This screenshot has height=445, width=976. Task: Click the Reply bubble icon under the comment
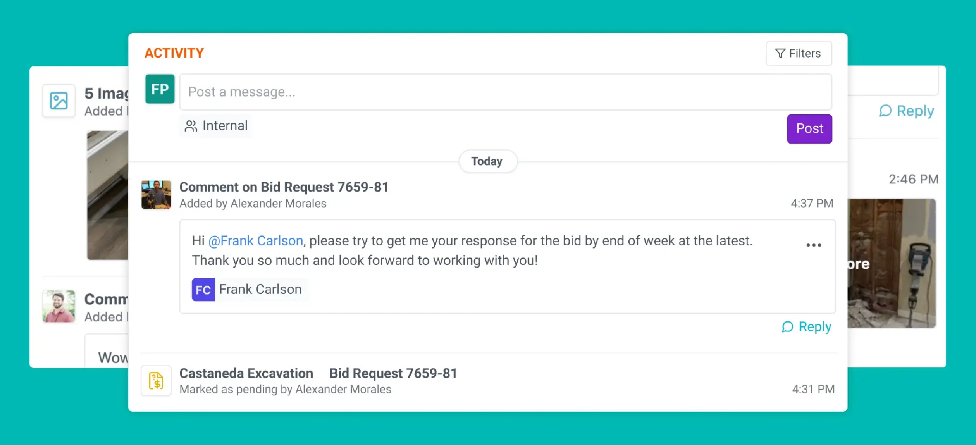(x=788, y=327)
